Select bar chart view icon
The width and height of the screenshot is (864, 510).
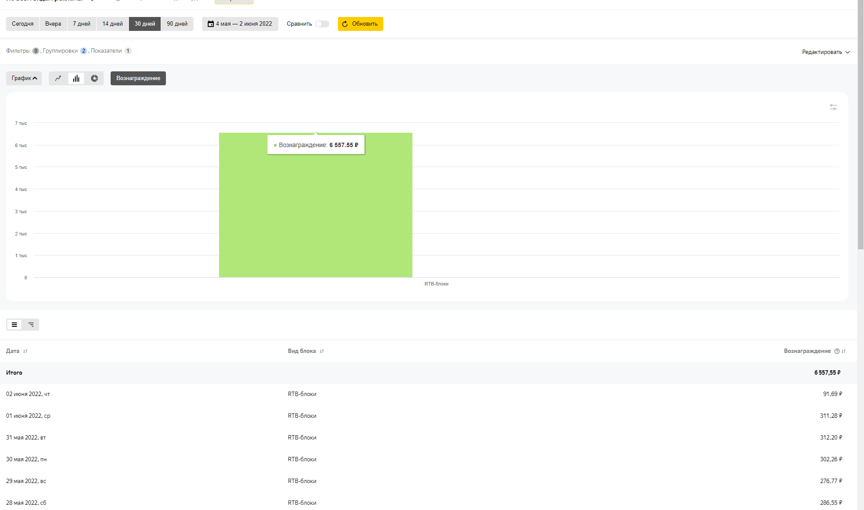click(x=76, y=78)
